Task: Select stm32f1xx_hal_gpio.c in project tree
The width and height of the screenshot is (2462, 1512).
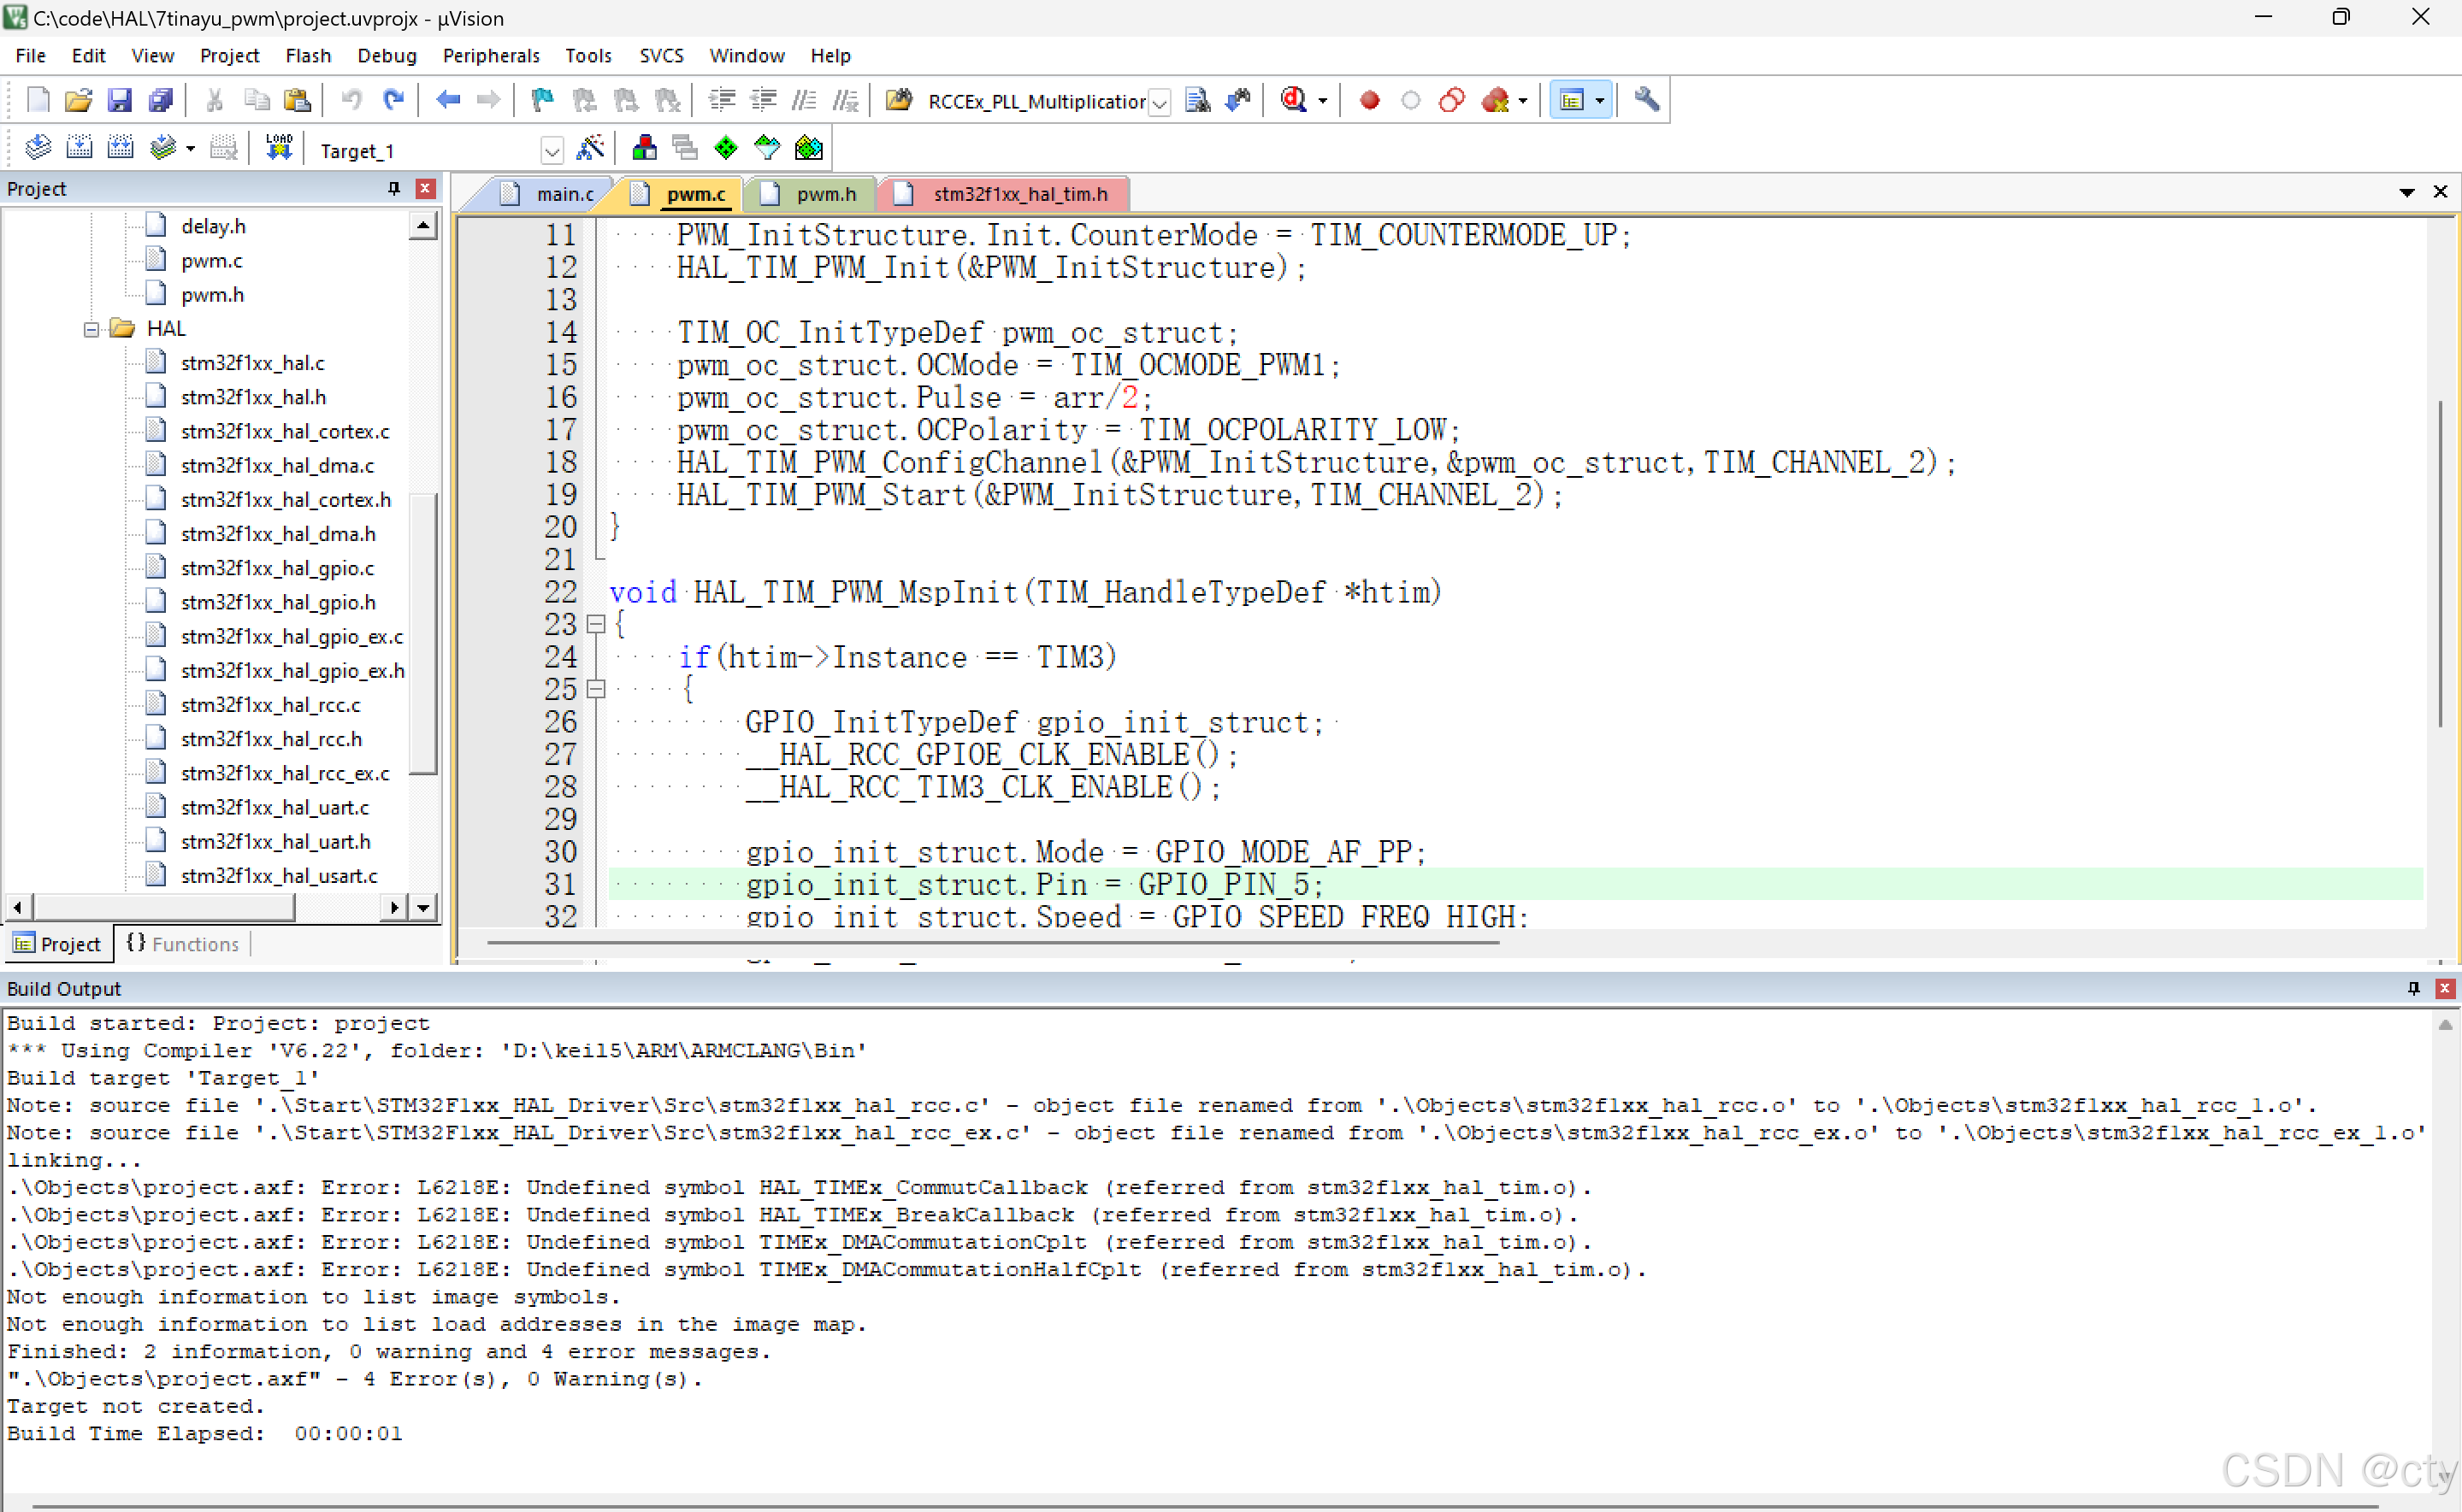Action: pos(278,567)
